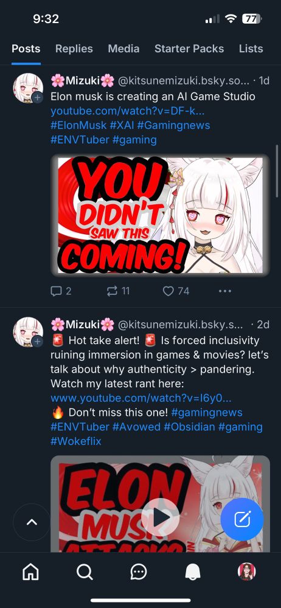The width and height of the screenshot is (281, 608).
Task: Play the Elon Musk video thumbnail
Action: click(161, 517)
